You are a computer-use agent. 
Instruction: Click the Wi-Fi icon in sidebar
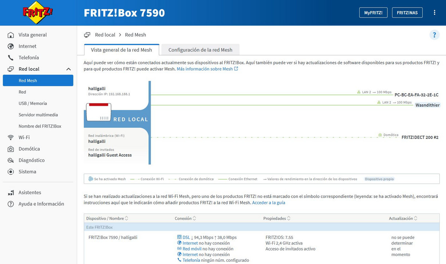(x=11, y=137)
